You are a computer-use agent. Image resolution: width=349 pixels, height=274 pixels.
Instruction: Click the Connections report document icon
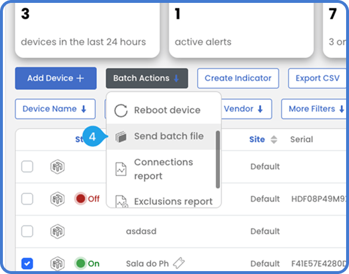(121, 169)
